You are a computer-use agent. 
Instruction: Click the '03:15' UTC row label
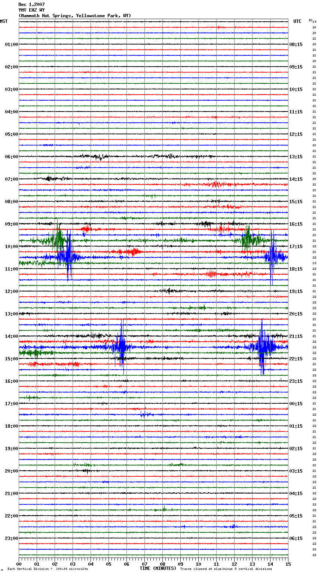pyautogui.click(x=296, y=471)
